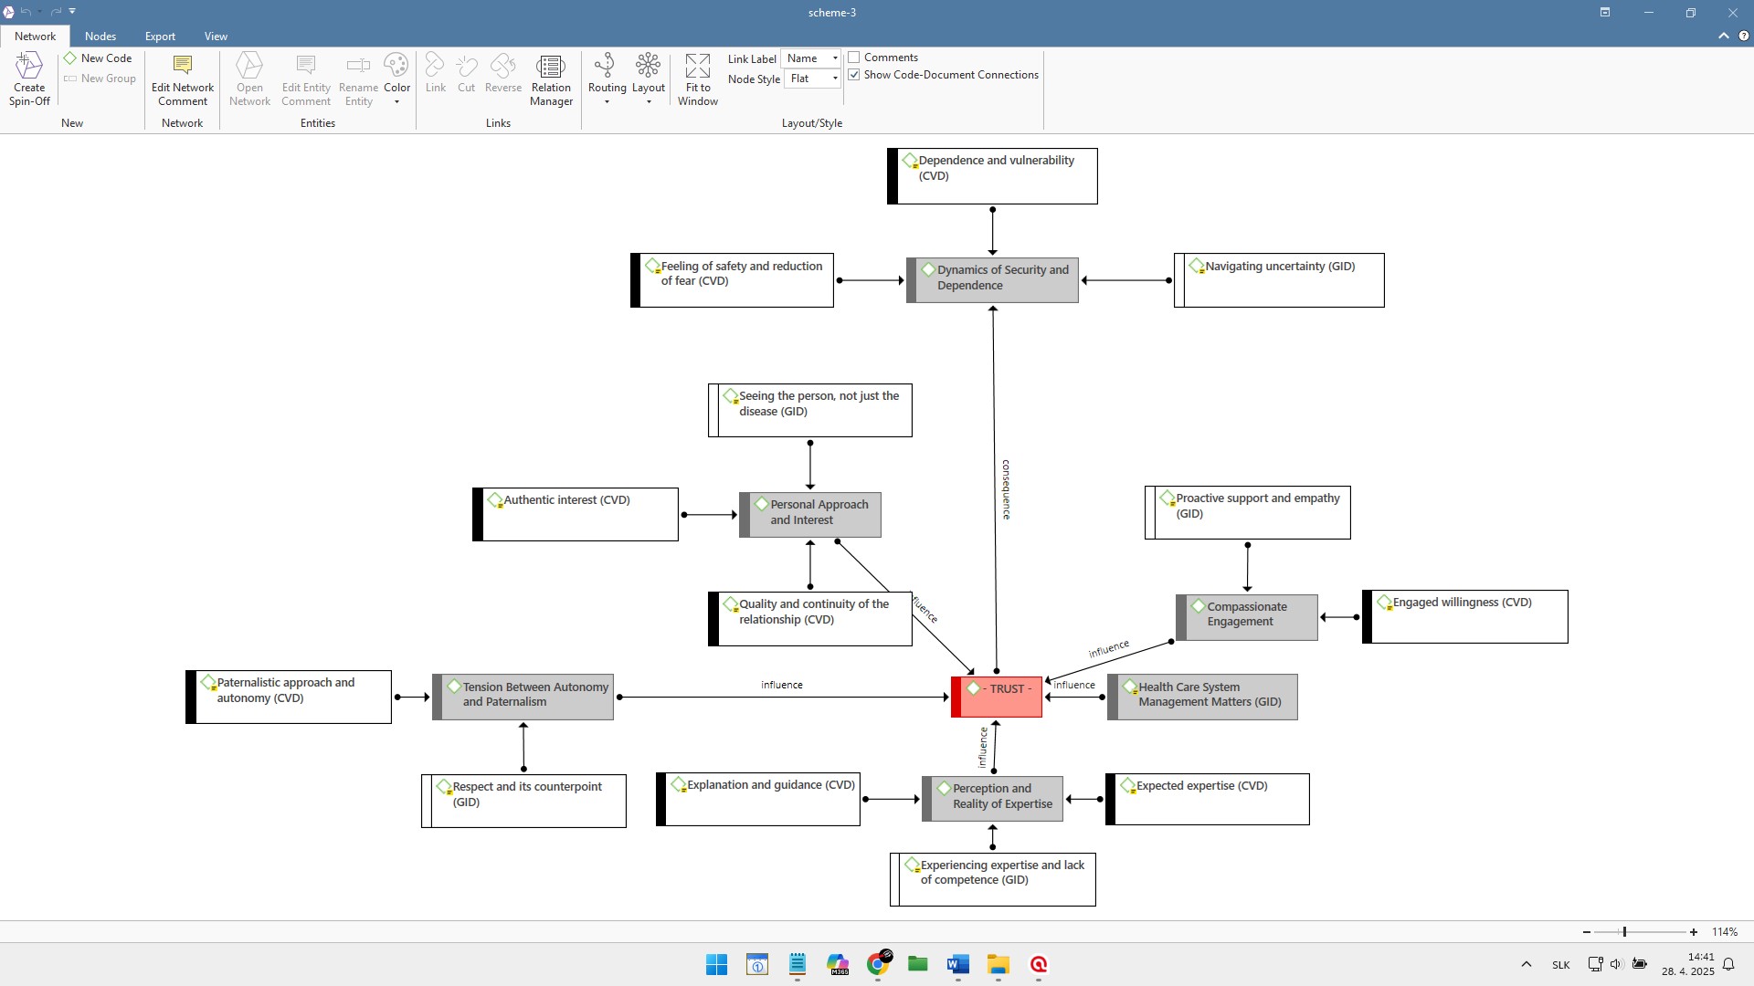Collapse the ribbon with the chevron

[x=1724, y=37]
